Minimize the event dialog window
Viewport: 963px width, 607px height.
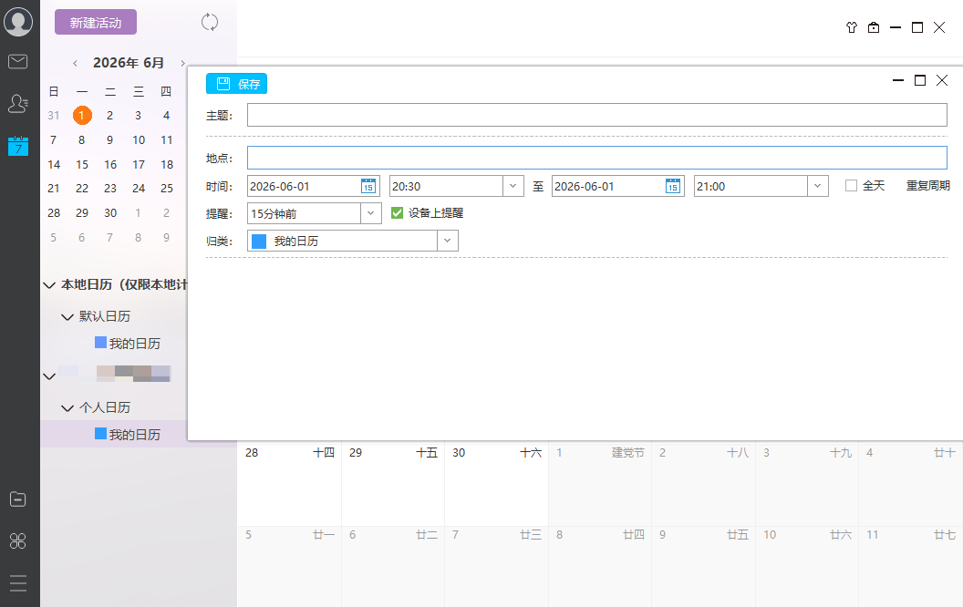pyautogui.click(x=898, y=80)
